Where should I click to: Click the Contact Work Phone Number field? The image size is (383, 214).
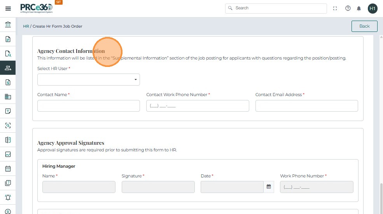click(198, 106)
